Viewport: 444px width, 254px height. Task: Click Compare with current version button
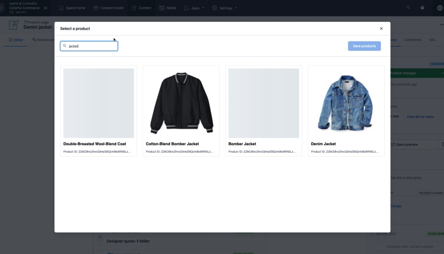pyautogui.click(x=409, y=247)
